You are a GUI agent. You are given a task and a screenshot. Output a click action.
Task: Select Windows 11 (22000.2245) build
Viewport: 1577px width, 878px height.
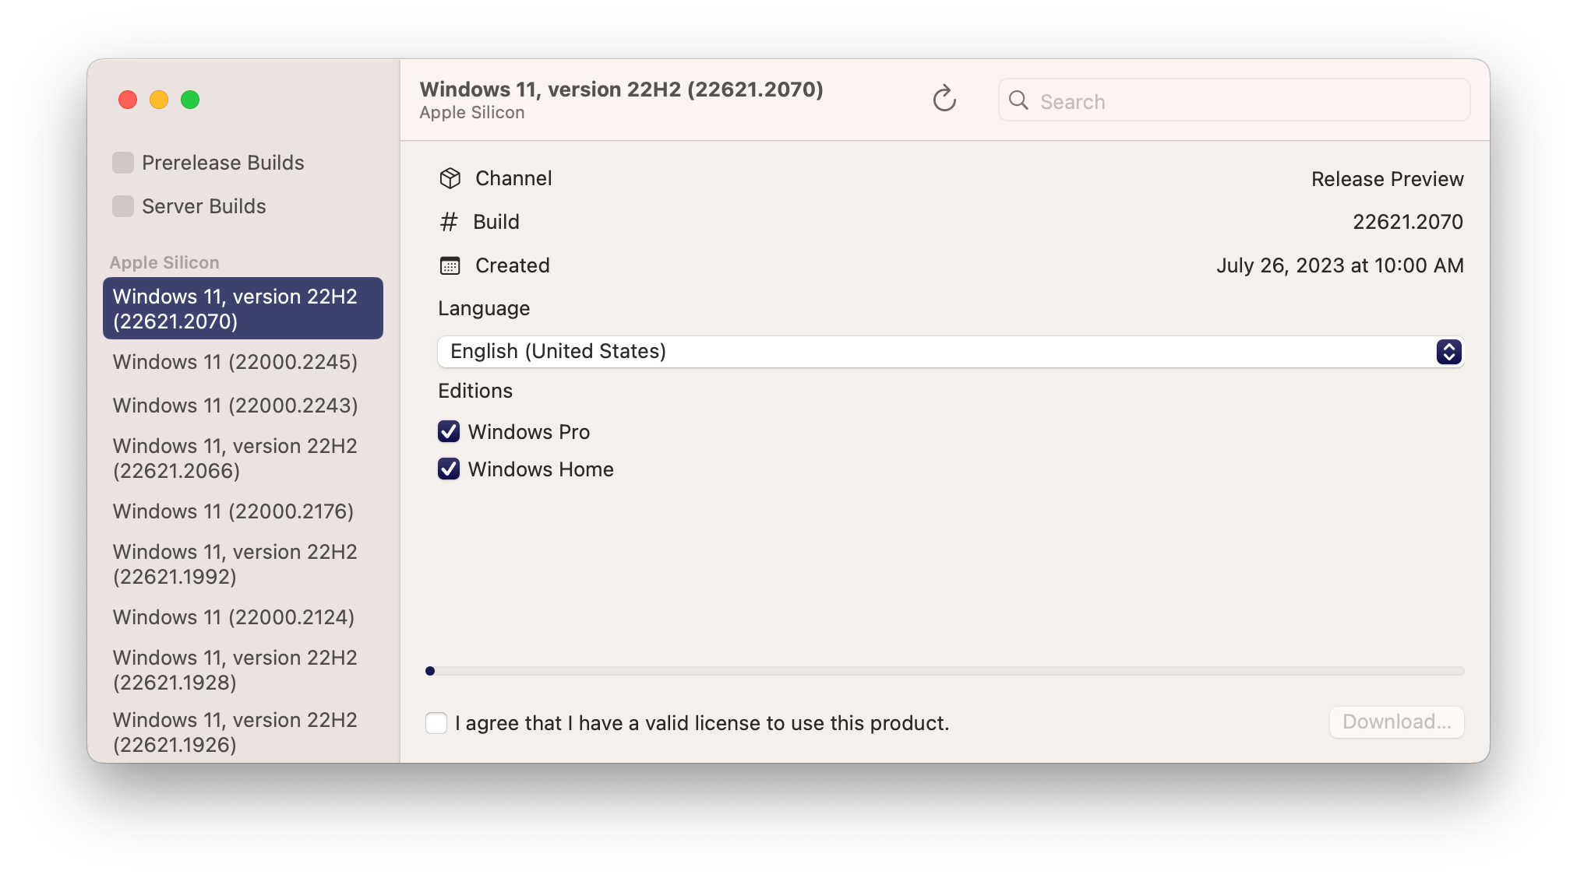click(x=234, y=362)
